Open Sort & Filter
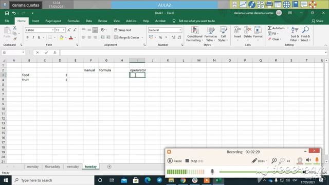The height and width of the screenshot is (185, 329). [295, 34]
